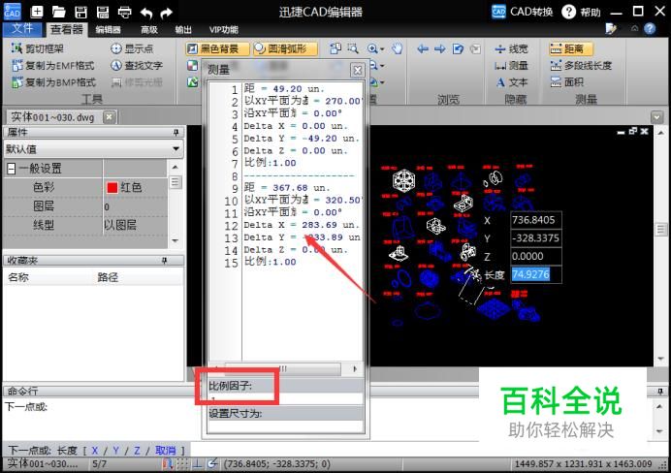Close the 测量 measurement panel

tap(358, 70)
